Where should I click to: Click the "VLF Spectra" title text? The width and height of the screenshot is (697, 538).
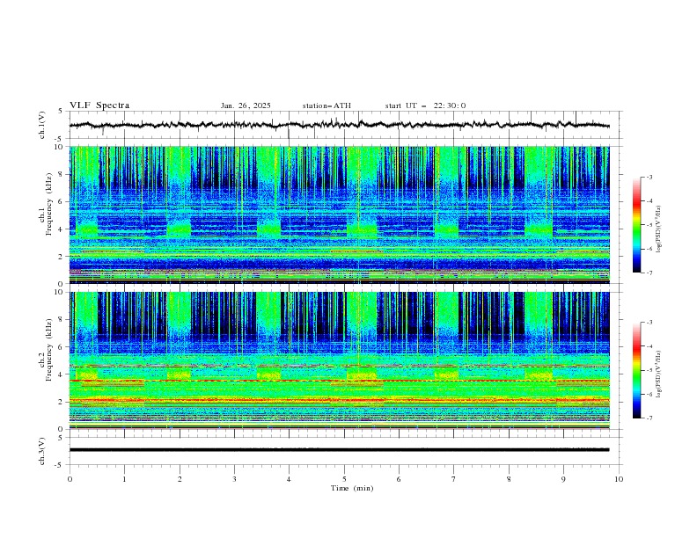point(99,105)
